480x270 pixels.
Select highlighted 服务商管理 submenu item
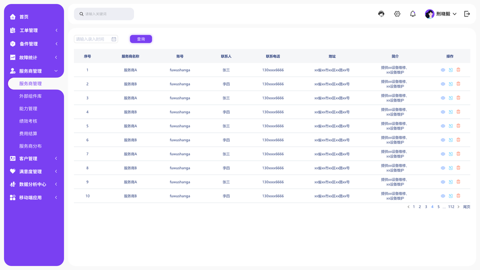[x=36, y=84]
